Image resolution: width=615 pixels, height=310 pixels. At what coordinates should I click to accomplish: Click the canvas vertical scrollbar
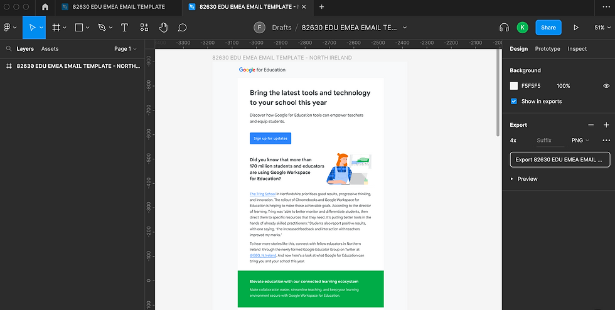pyautogui.click(x=498, y=93)
